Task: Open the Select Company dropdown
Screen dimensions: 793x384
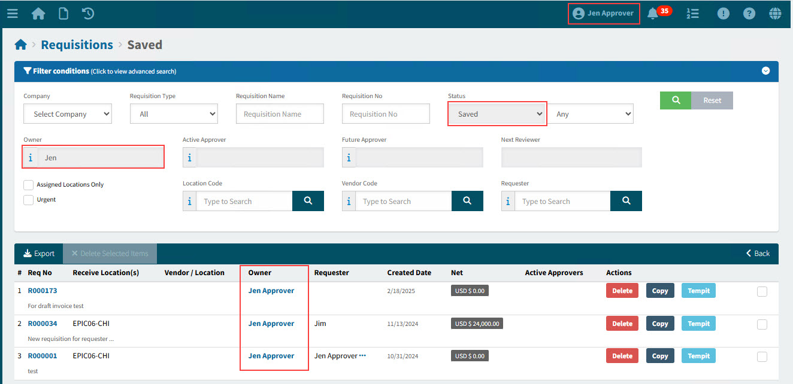Action: click(x=68, y=114)
